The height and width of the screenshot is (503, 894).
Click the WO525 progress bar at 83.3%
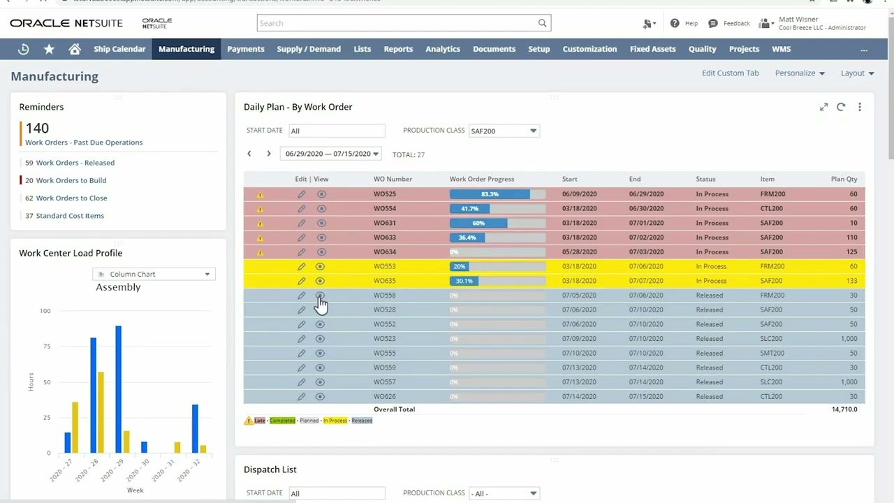point(497,194)
